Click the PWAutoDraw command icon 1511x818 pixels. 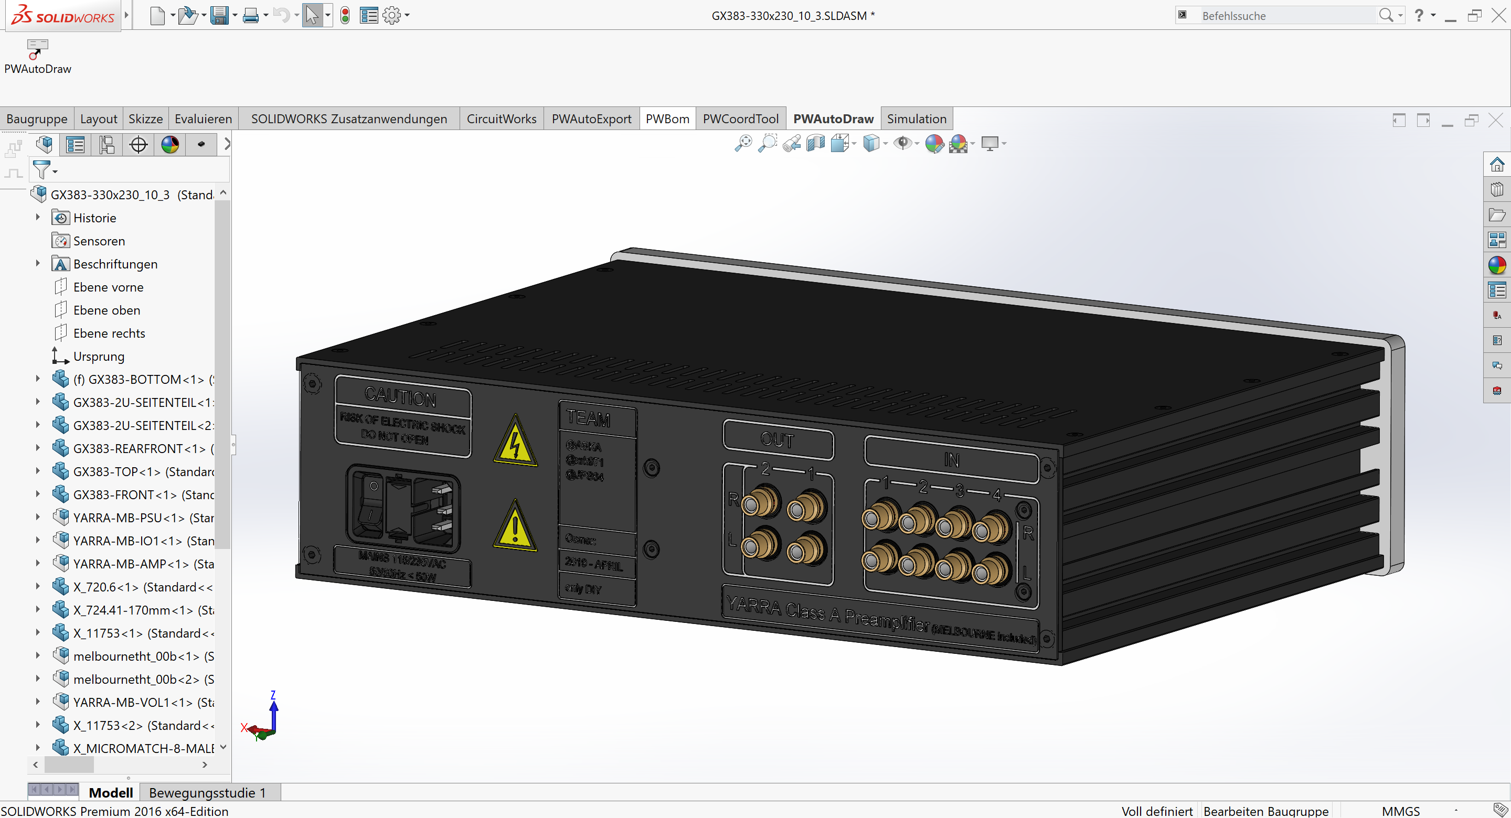(38, 50)
